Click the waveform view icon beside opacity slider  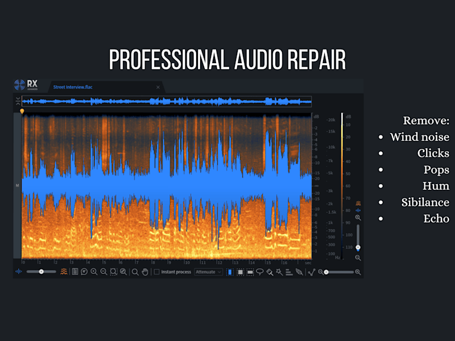(19, 272)
